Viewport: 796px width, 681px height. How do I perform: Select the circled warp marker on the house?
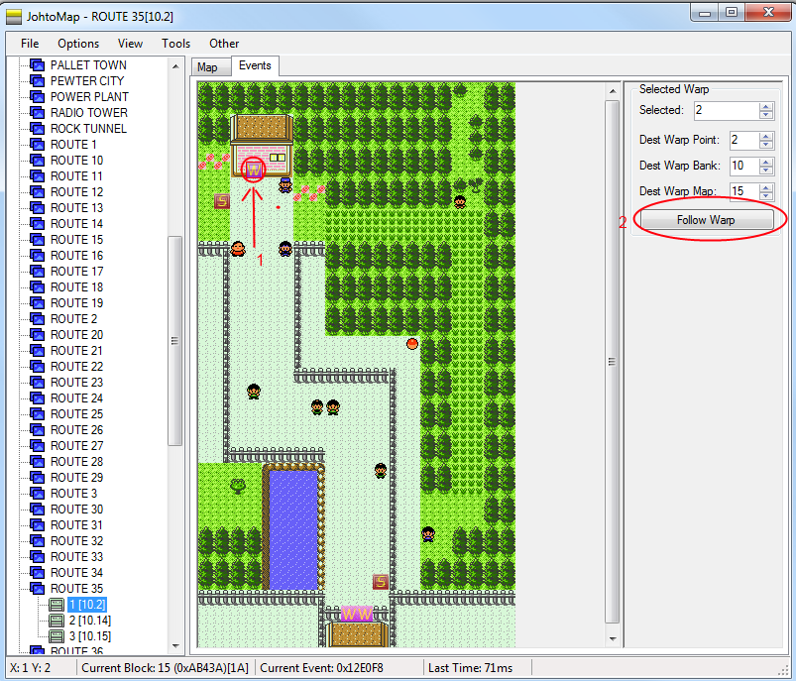pos(254,170)
